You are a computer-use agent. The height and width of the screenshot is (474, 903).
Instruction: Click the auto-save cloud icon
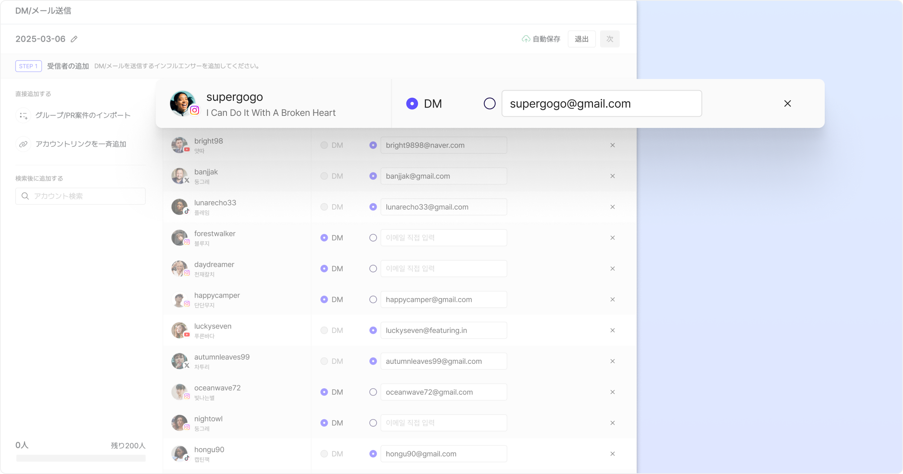tap(526, 39)
